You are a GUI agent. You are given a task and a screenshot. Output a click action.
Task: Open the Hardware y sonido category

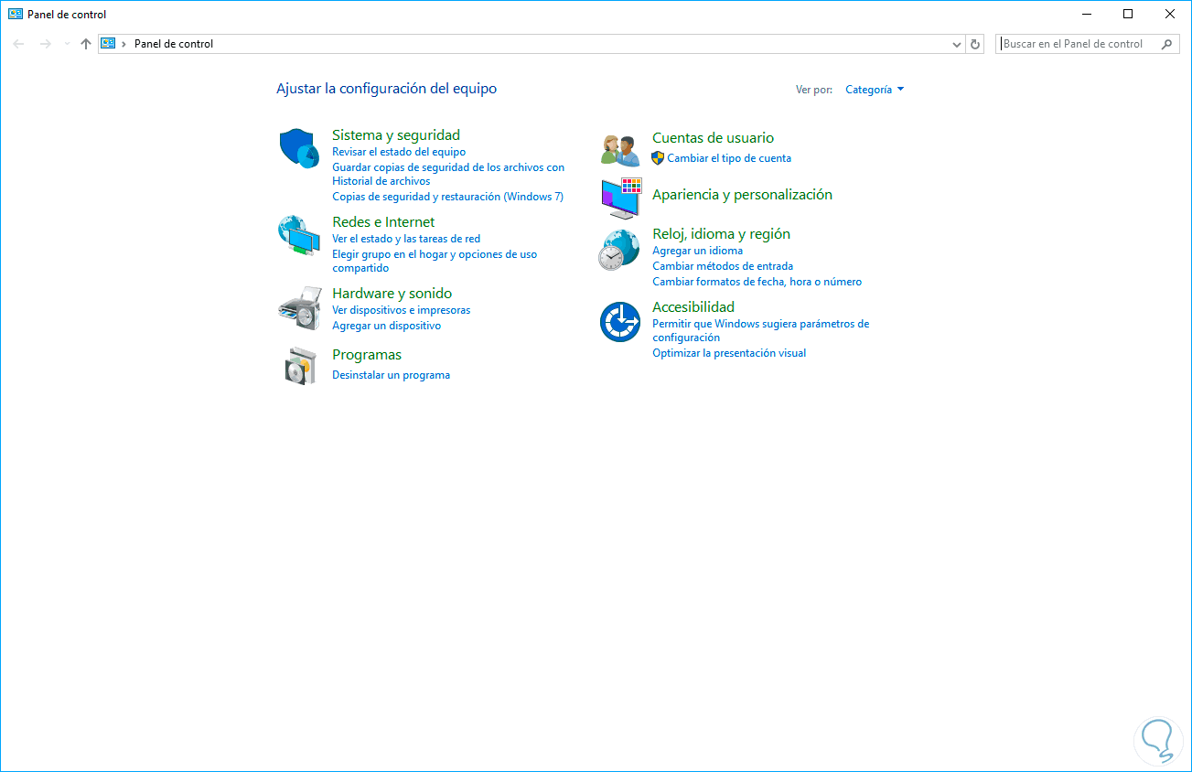point(392,294)
